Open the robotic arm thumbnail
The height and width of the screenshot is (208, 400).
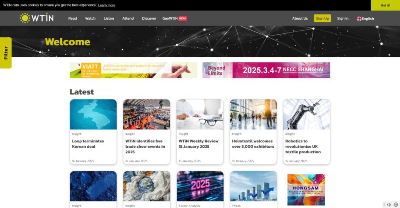tap(307, 114)
